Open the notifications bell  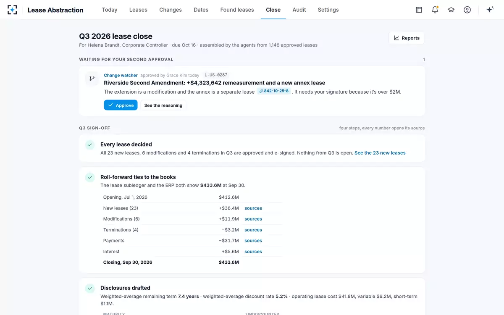click(x=435, y=10)
